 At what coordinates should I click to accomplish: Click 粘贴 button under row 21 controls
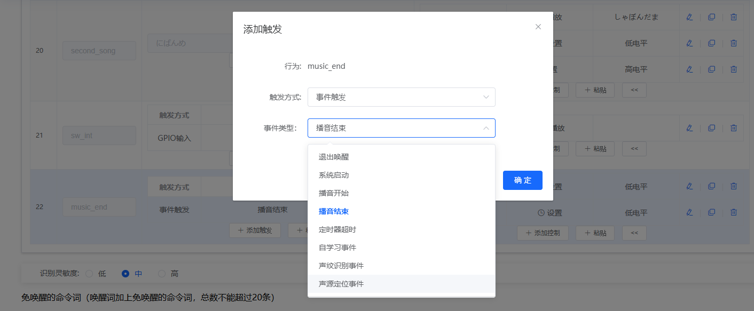(595, 148)
